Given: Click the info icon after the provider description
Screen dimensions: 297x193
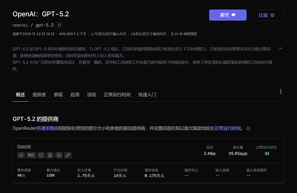Looking at the screenshot, I should point(248,128).
